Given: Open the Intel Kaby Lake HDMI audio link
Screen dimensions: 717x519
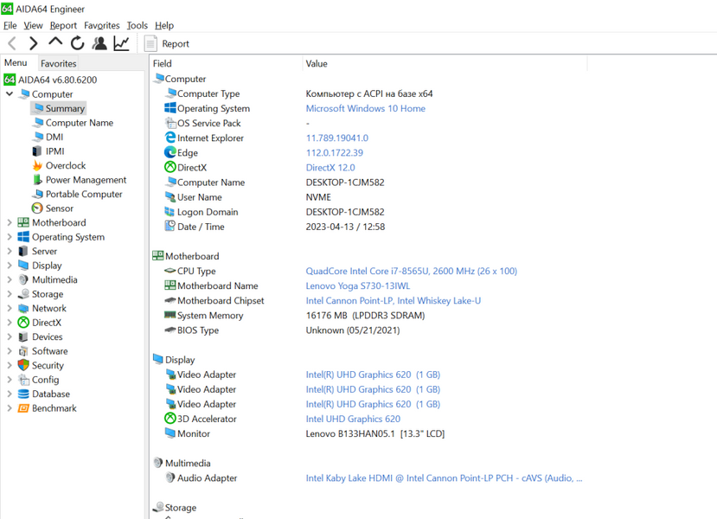Looking at the screenshot, I should (x=444, y=477).
